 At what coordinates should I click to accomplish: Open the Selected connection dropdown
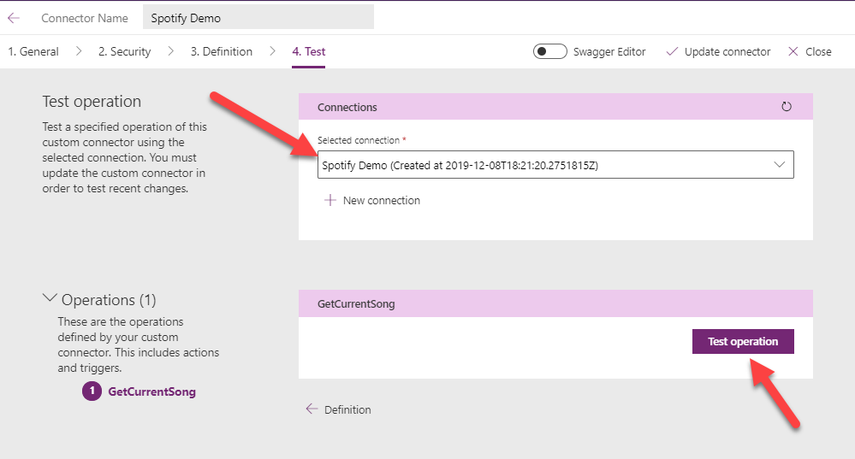555,165
